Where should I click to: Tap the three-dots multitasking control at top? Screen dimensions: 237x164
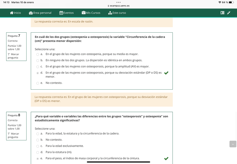tap(118, 2)
